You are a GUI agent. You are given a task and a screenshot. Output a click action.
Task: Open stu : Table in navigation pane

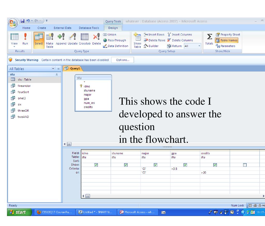(x=34, y=80)
